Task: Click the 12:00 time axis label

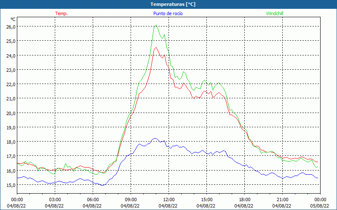Action: tap(169, 199)
